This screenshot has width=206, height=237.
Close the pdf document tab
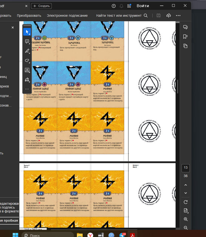(x=26, y=6)
